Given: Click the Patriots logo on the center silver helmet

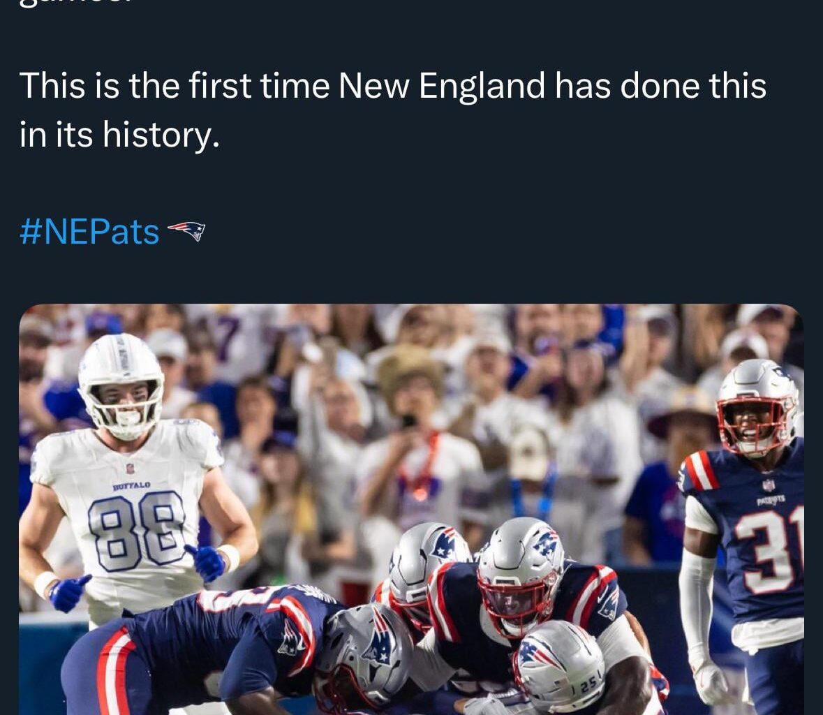Looking at the screenshot, I should (545, 543).
